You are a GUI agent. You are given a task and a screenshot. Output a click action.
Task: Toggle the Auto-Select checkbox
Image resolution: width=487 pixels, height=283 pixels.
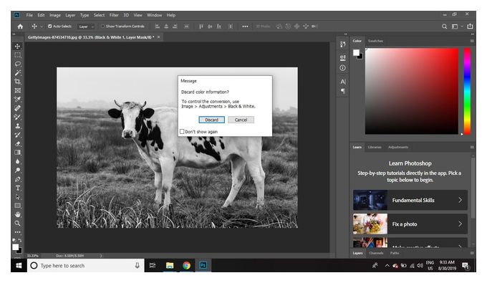(50, 27)
